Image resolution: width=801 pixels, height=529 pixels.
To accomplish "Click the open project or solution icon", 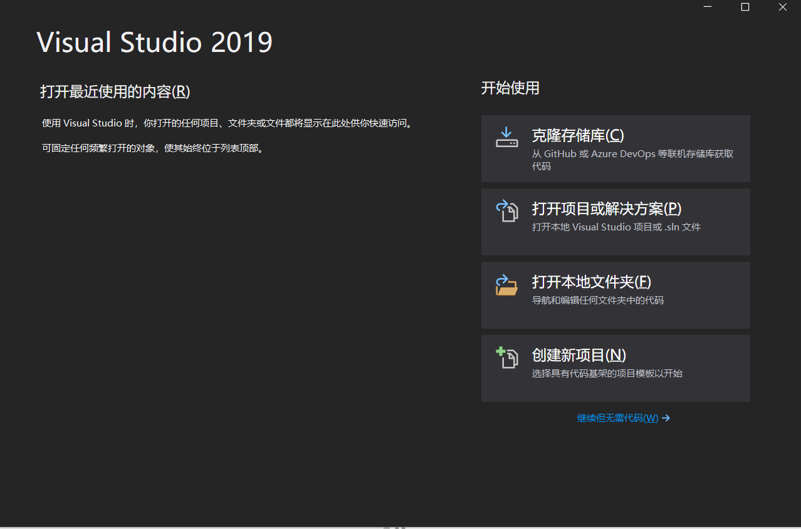I will point(506,211).
